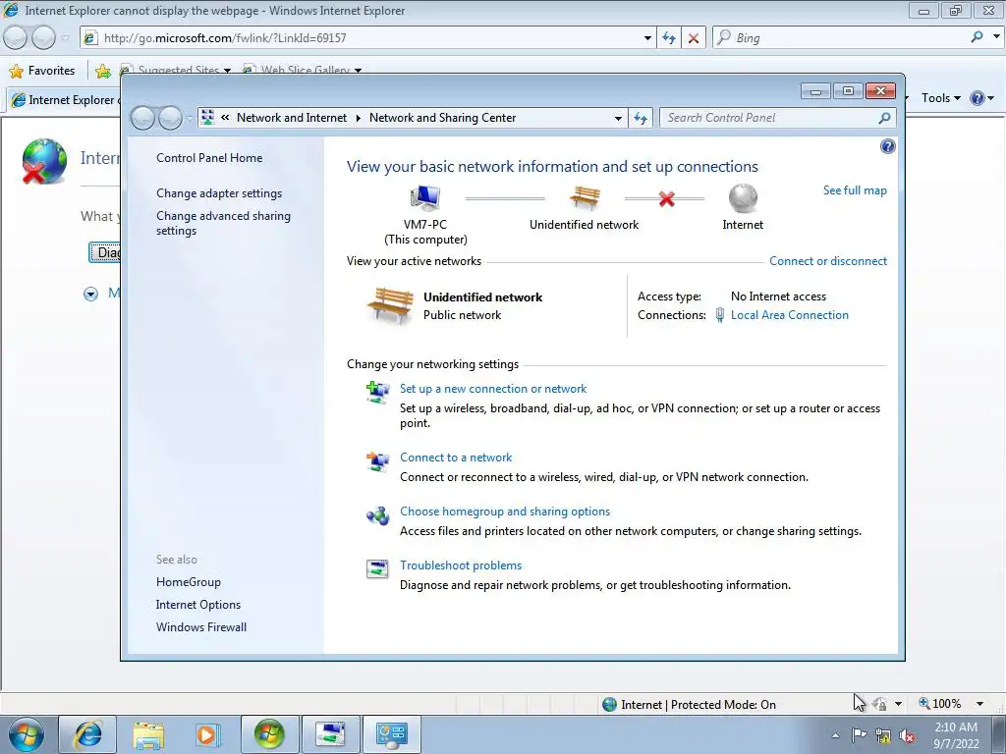Open Windows Explorer folder on taskbar
Image resolution: width=1006 pixels, height=754 pixels.
pyautogui.click(x=148, y=734)
